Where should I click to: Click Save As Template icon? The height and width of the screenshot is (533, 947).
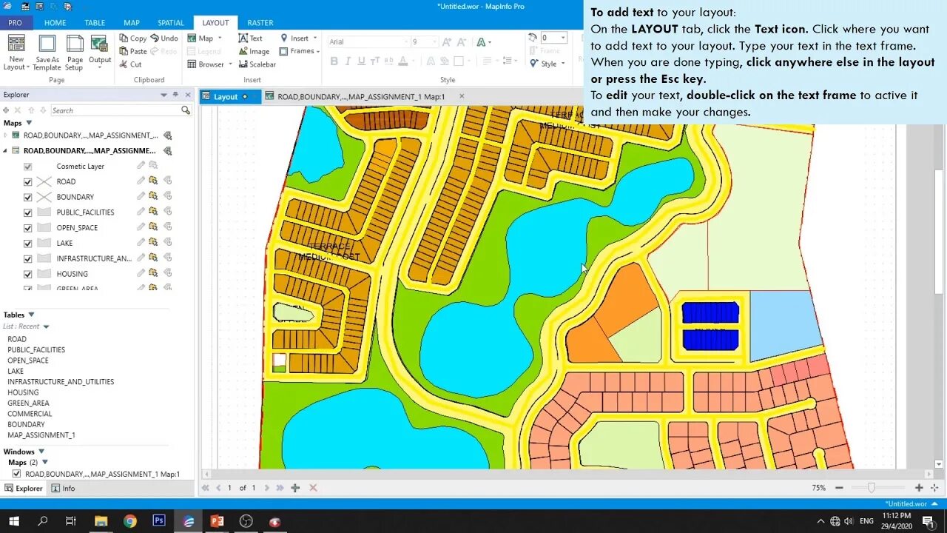tap(47, 52)
